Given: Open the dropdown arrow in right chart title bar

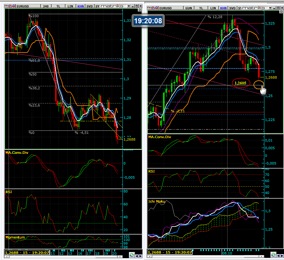Looking at the screenshot, I should 270,8.
